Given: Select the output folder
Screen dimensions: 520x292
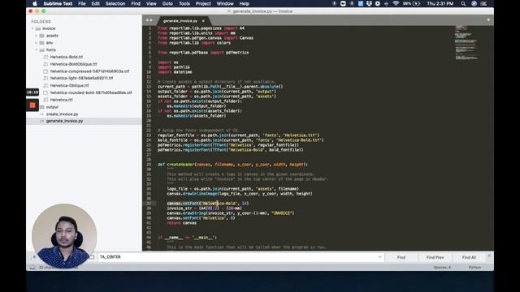Looking at the screenshot, I should (x=52, y=107).
